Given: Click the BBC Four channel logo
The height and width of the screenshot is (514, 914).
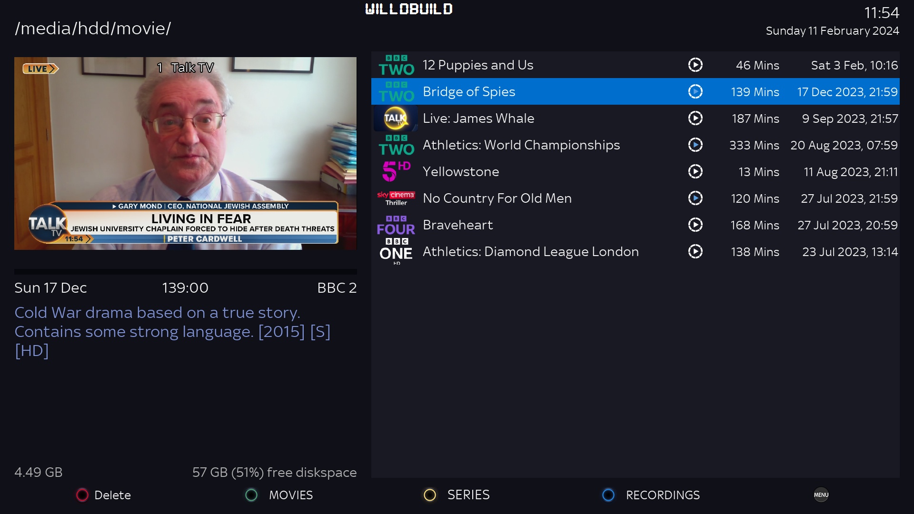Looking at the screenshot, I should (396, 225).
